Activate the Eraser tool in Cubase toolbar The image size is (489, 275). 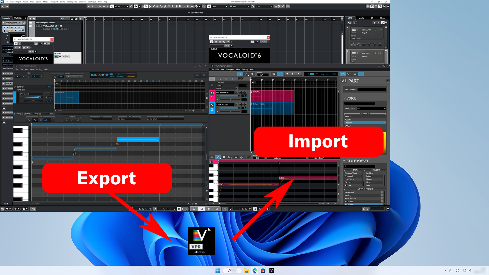[x=157, y=6]
